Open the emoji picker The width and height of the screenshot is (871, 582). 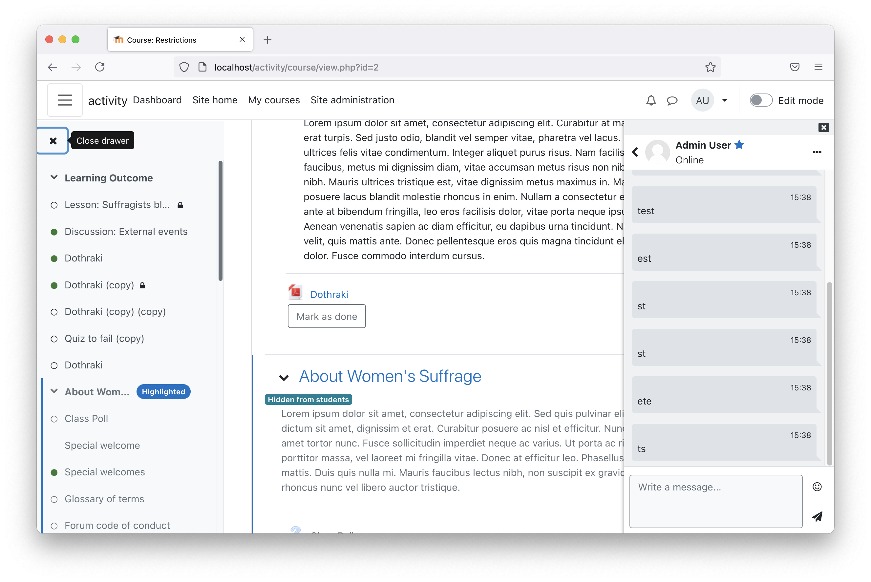(x=817, y=487)
